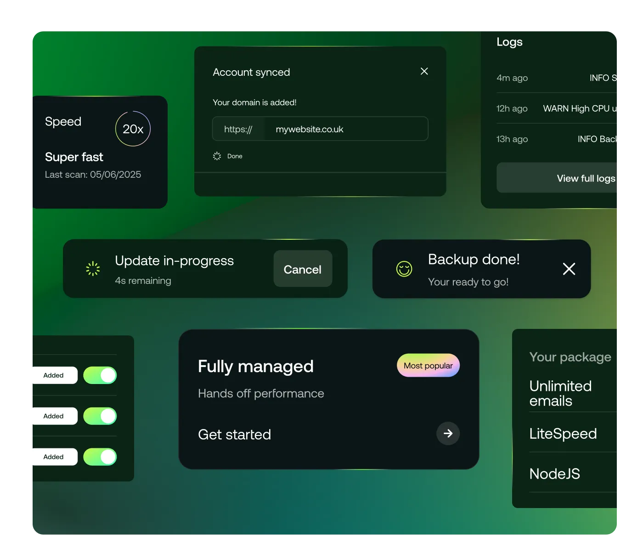Click the 20x speed gauge circle
The width and height of the screenshot is (643, 548).
(x=133, y=129)
